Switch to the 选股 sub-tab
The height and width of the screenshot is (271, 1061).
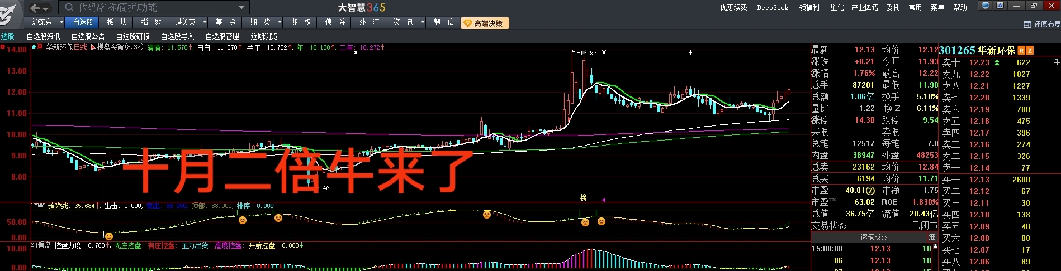[8, 36]
